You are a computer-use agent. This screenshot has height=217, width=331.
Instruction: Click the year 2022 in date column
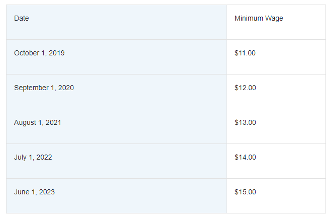tap(44, 157)
